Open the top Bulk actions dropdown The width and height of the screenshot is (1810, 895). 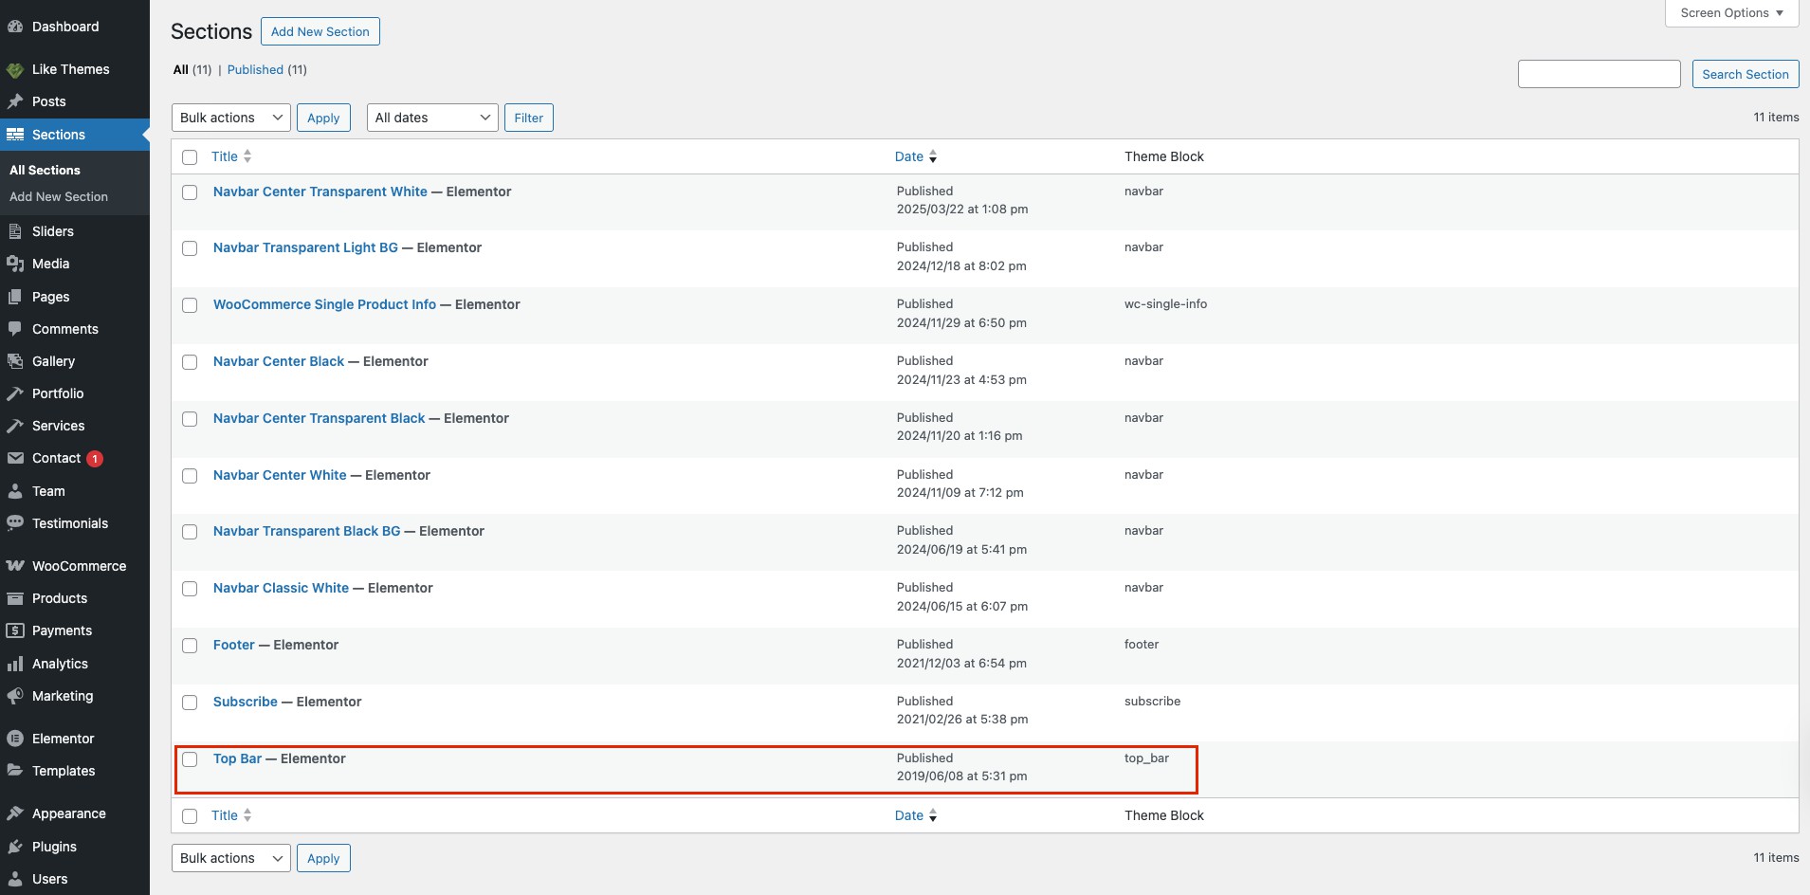click(230, 118)
